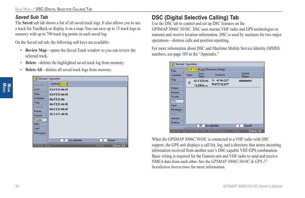Click the Type column header
The image size is (305, 198).
tap(189, 75)
